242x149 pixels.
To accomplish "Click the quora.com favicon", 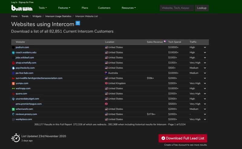I will coord(13,94).
